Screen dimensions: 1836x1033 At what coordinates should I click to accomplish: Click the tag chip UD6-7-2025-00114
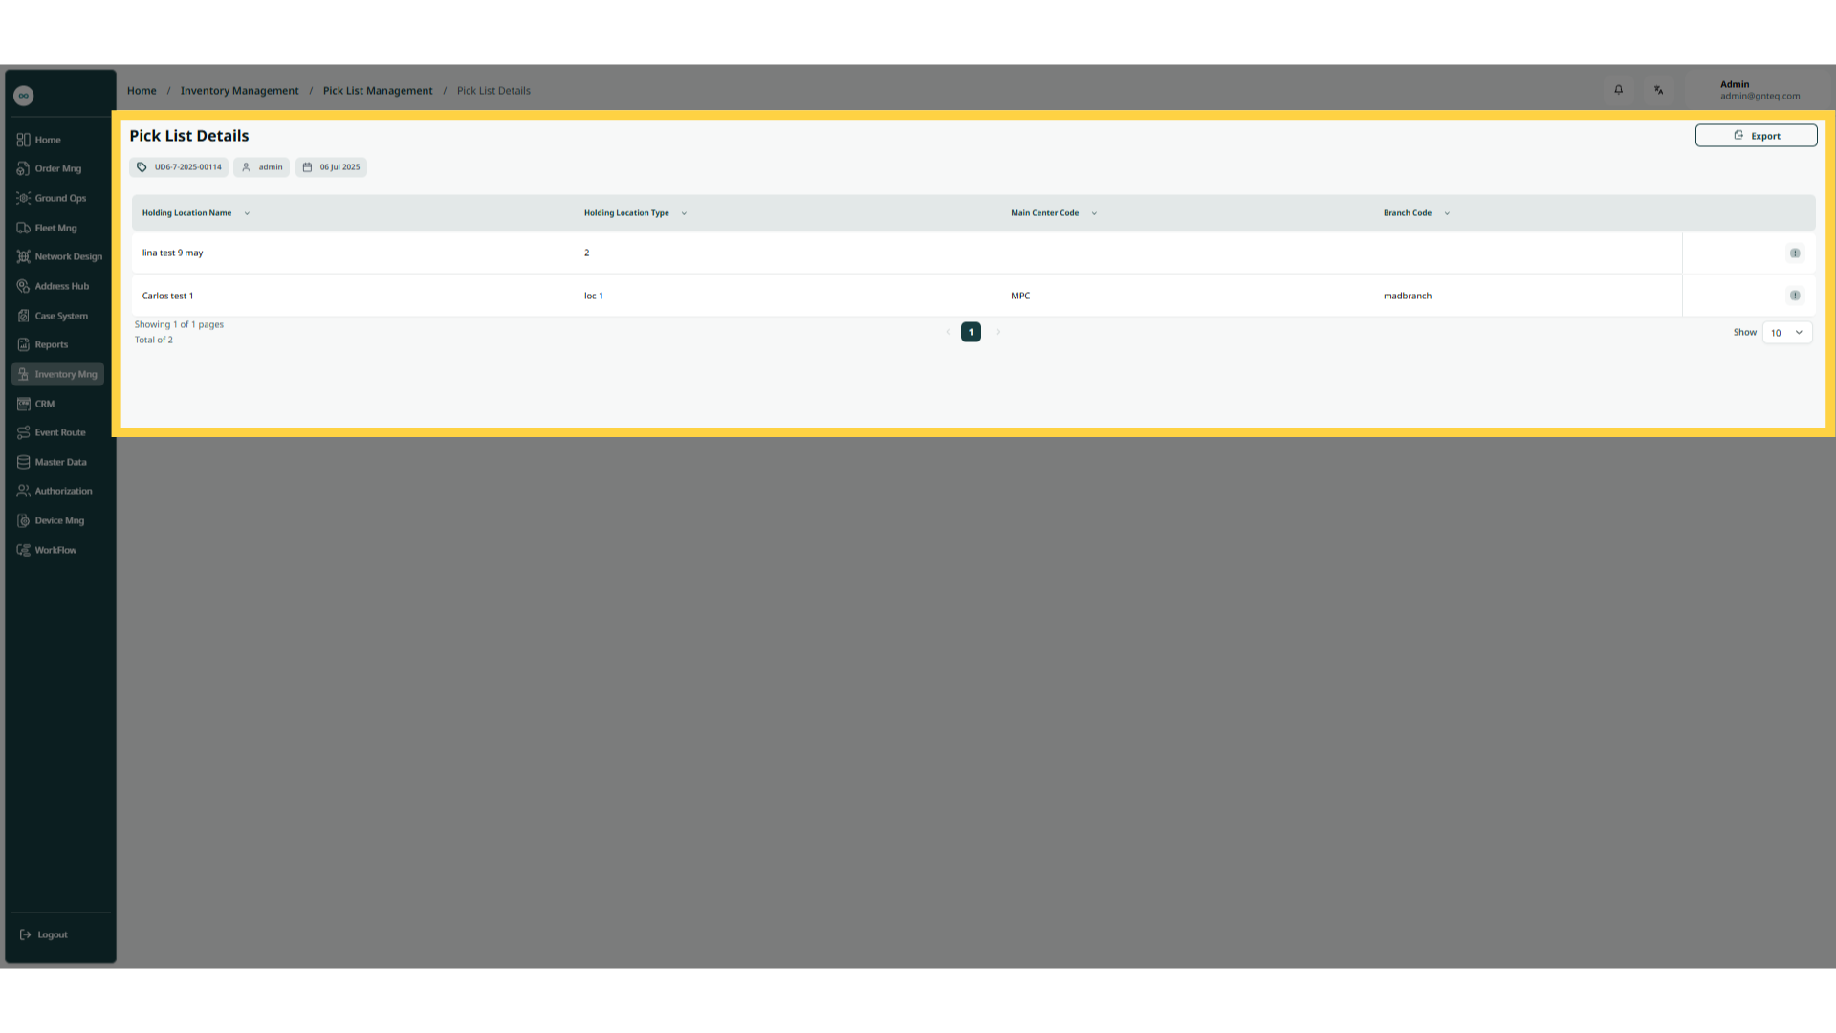[179, 167]
